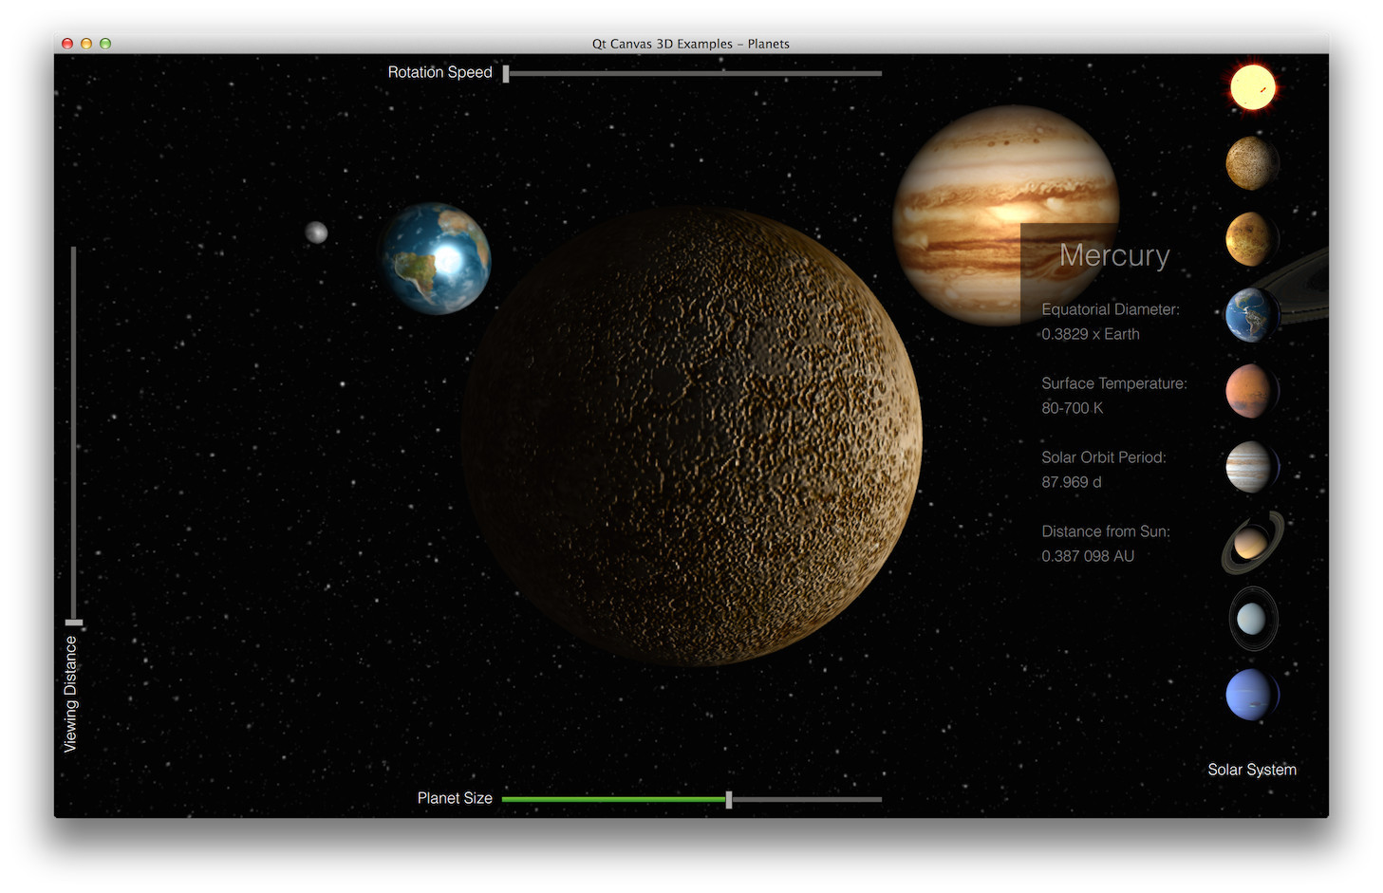Viewport: 1383px width, 893px height.
Task: Select the Neptune icon in the sidebar
Action: (x=1251, y=694)
